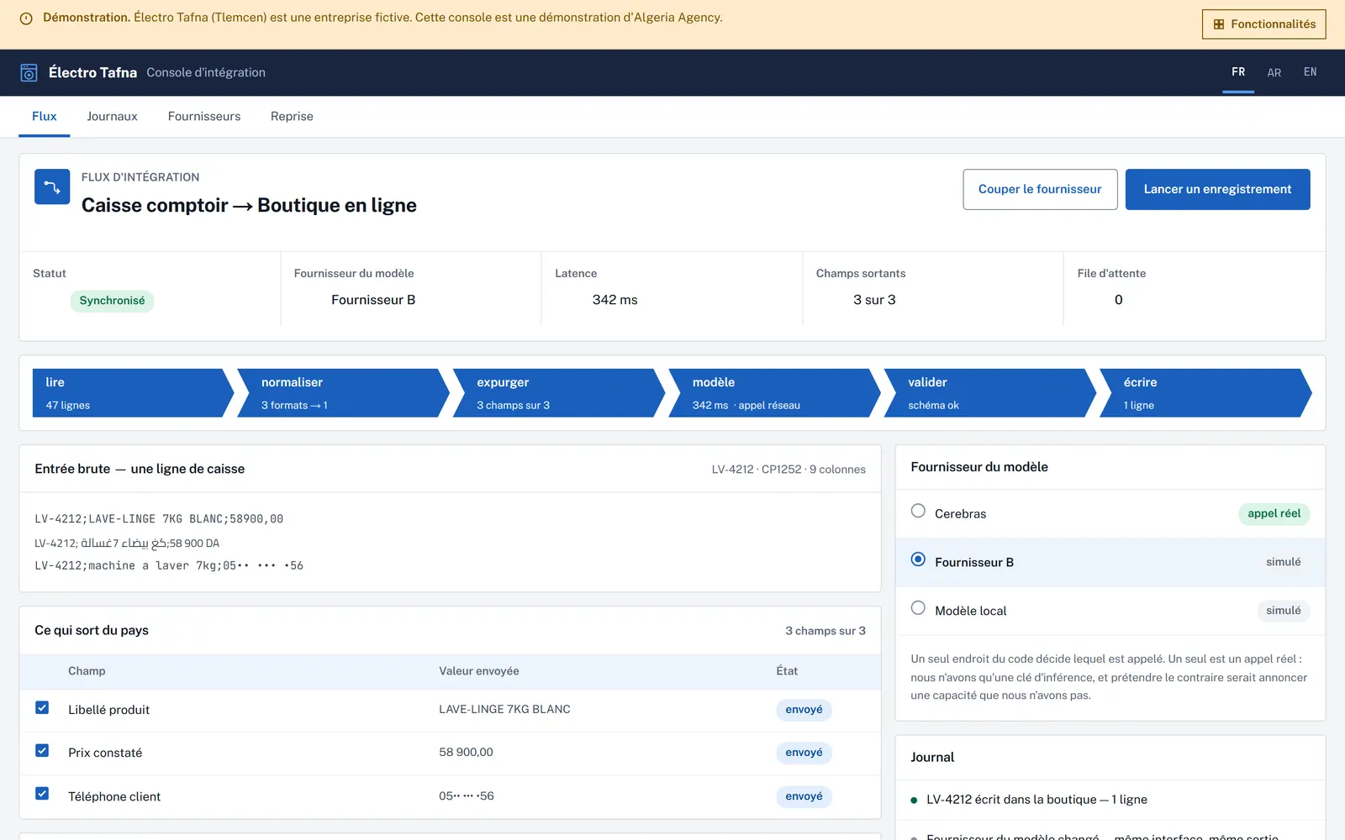
Task: Click the info icon in the demo banner
Action: pyautogui.click(x=26, y=18)
